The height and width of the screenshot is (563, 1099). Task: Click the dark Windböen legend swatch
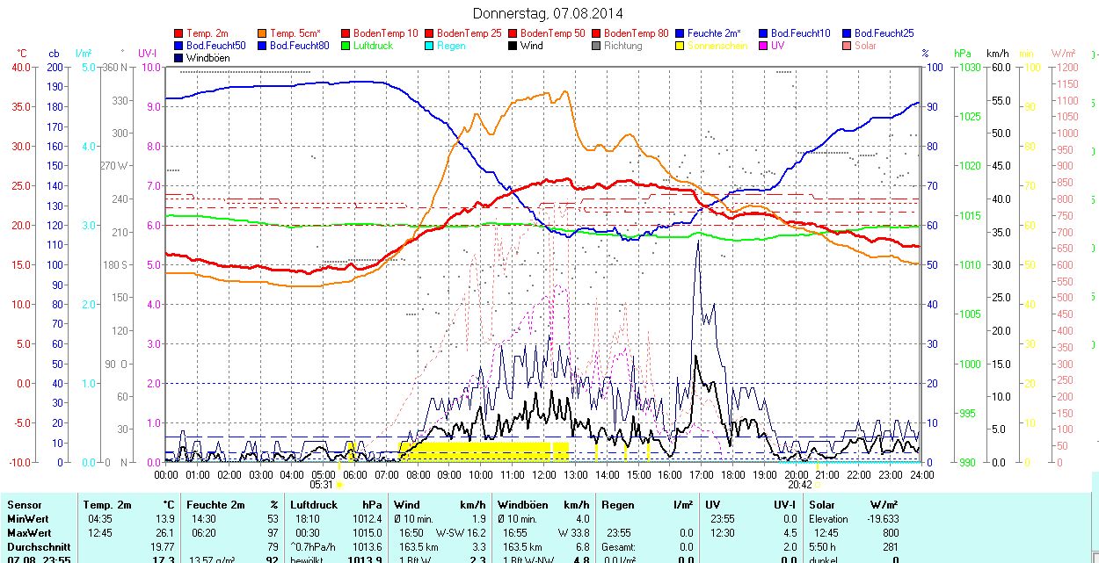(179, 58)
